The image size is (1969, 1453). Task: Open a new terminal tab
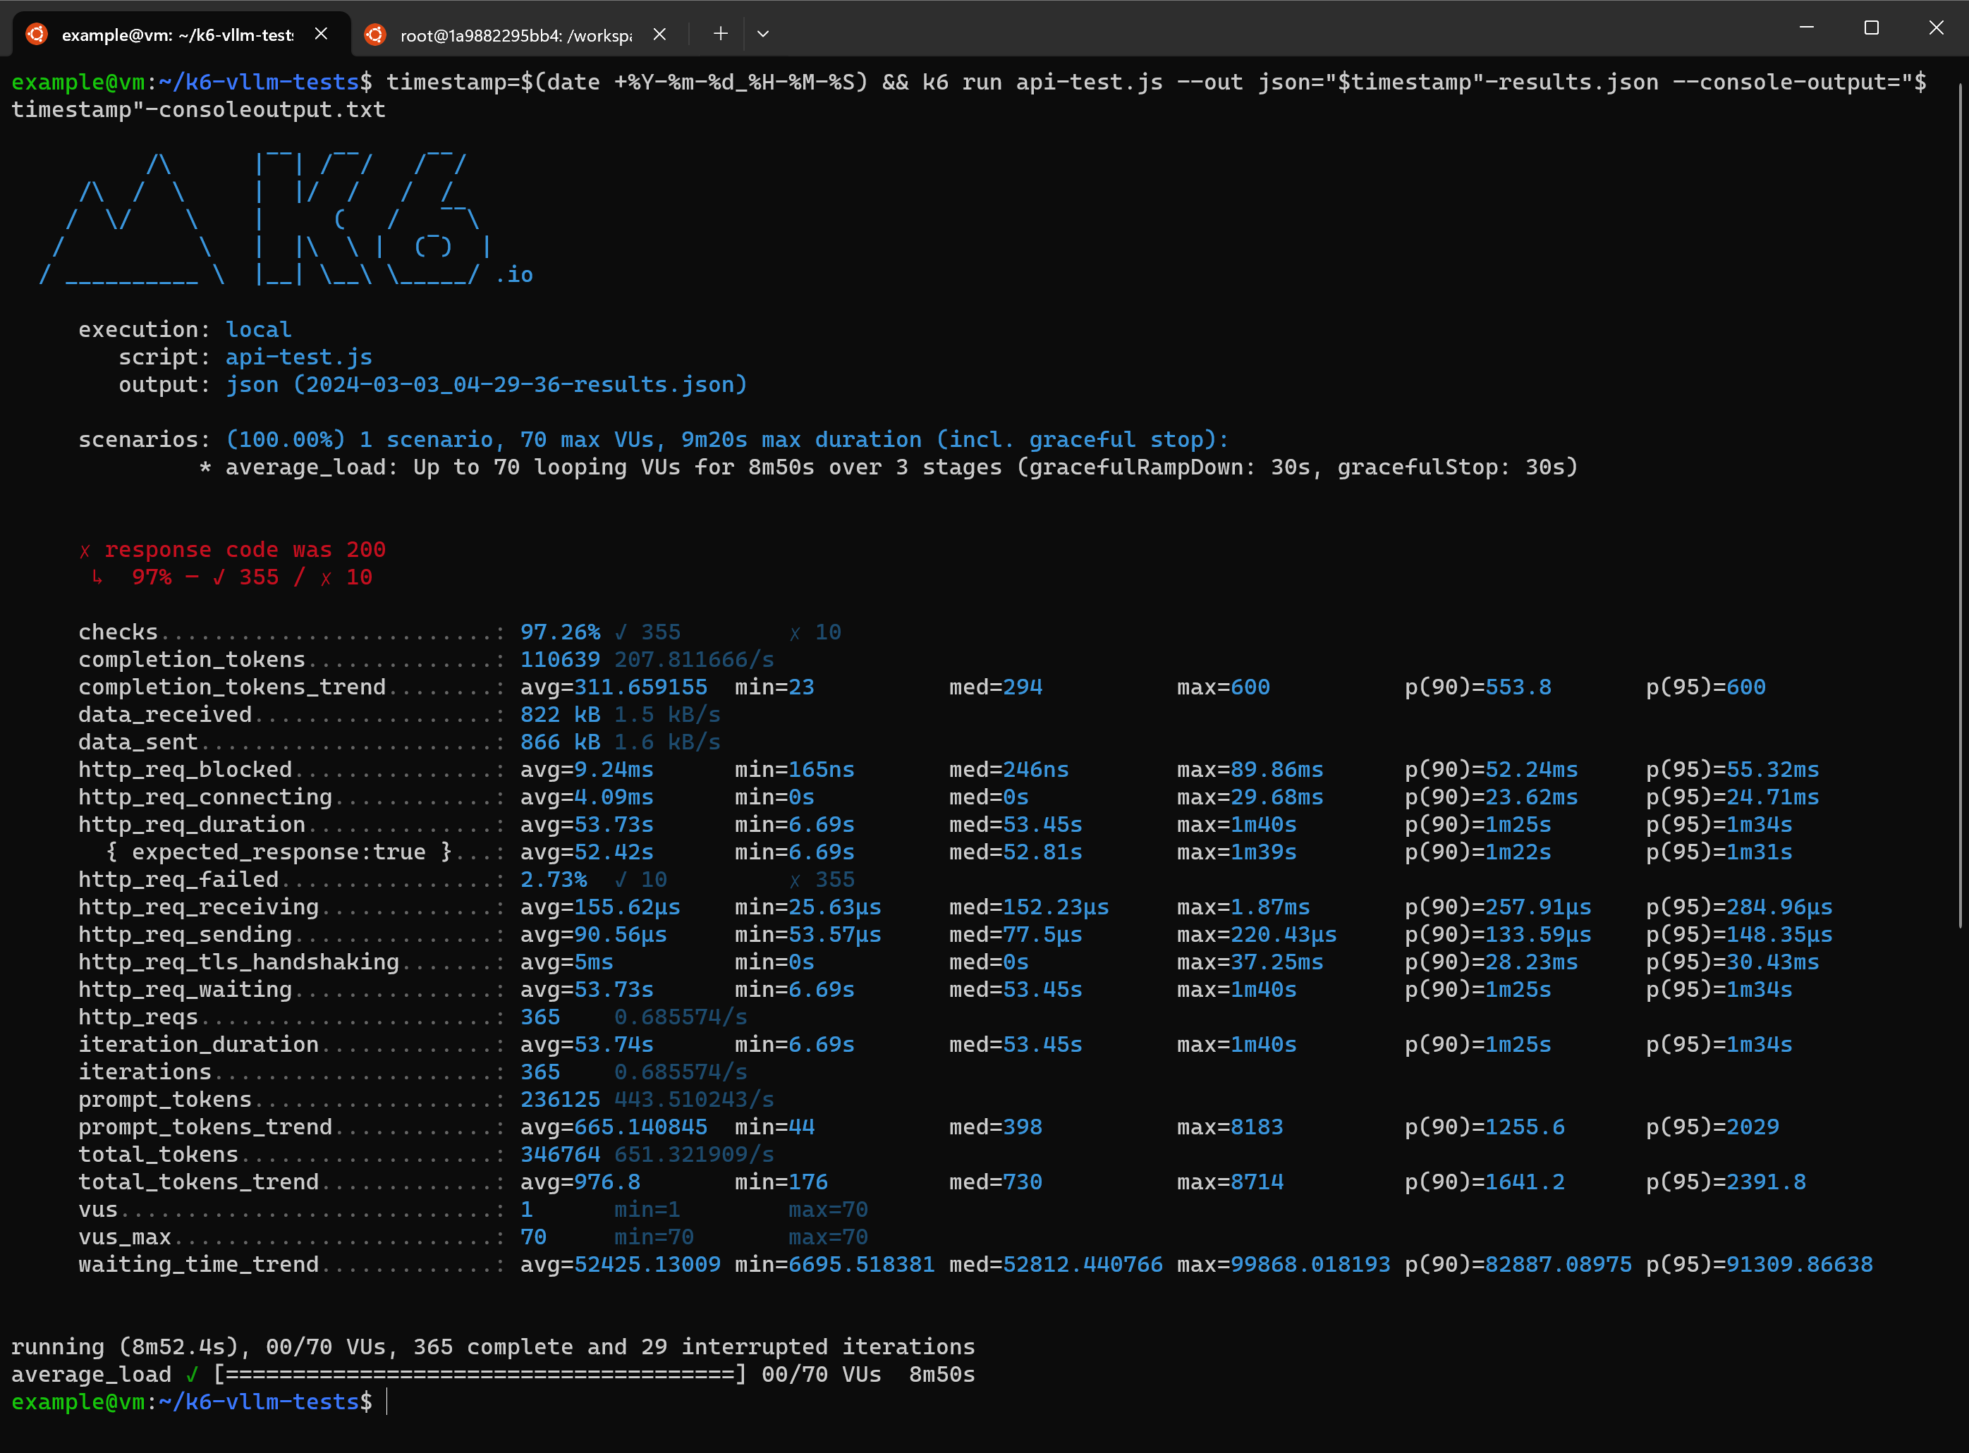[x=721, y=33]
